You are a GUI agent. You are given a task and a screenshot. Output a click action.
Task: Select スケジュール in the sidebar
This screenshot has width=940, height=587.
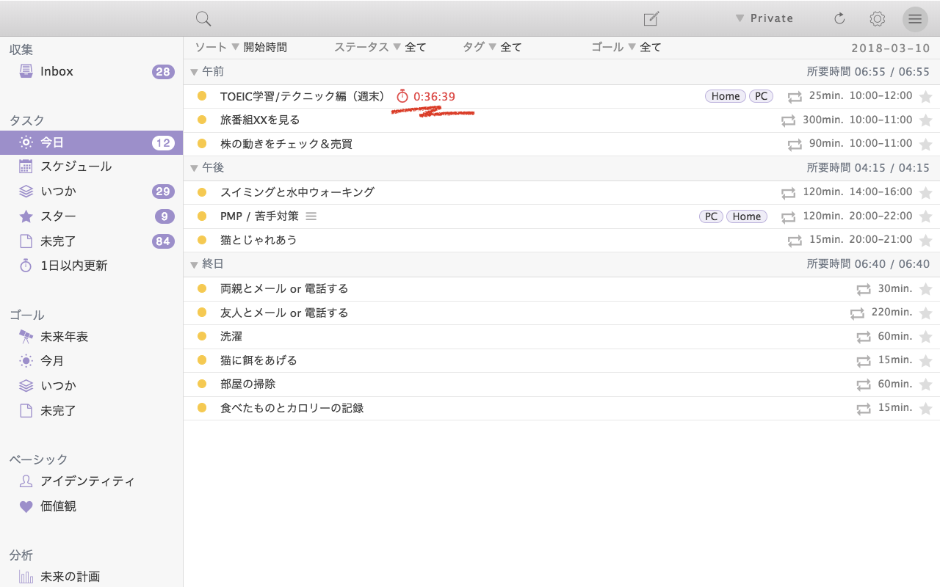pos(92,167)
